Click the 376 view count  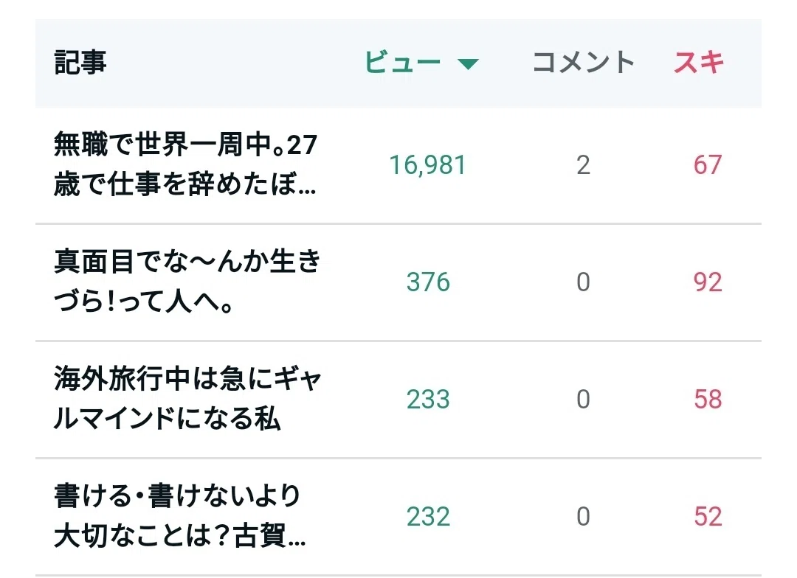428,282
